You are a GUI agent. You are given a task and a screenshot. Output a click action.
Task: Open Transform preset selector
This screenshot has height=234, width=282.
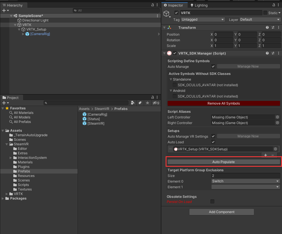tap(273, 27)
